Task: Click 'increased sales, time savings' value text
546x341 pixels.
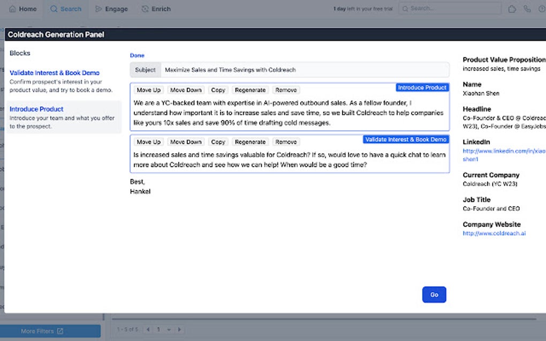Action: coord(502,69)
